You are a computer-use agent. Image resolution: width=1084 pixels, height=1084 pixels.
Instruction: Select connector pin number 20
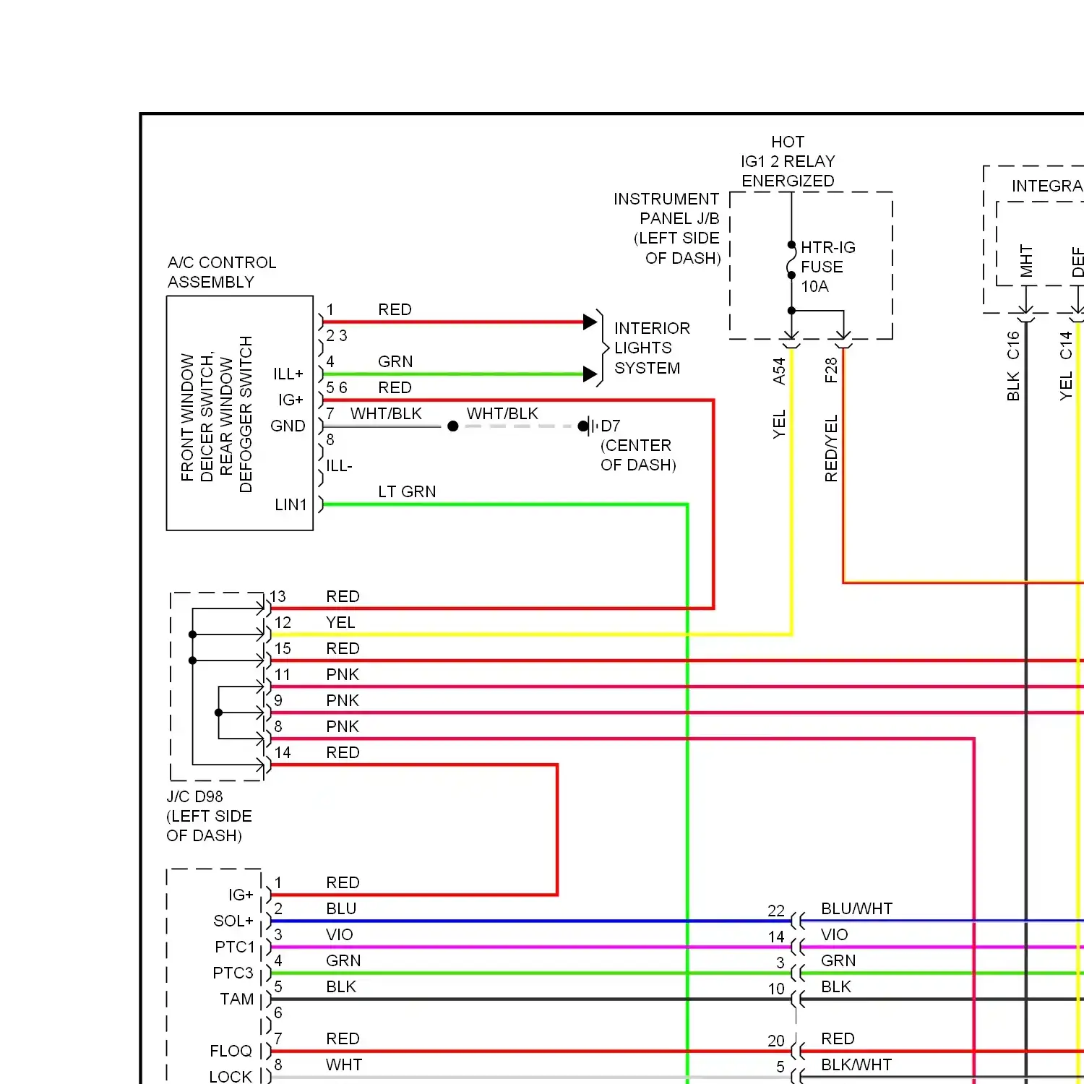(x=776, y=1041)
